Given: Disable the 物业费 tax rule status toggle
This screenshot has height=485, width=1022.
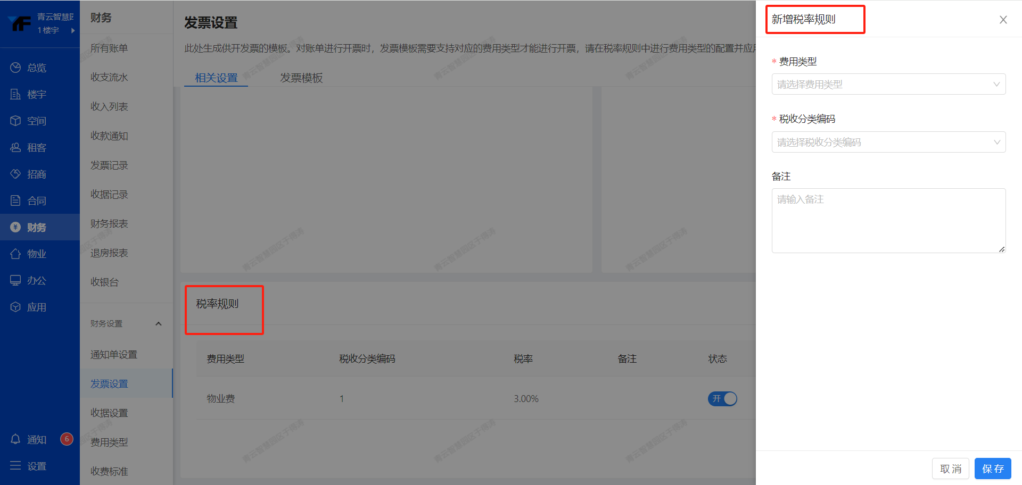Looking at the screenshot, I should click(x=722, y=398).
